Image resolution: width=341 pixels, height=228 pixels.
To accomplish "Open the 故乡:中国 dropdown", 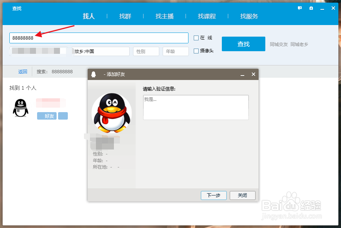I will pyautogui.click(x=101, y=52).
